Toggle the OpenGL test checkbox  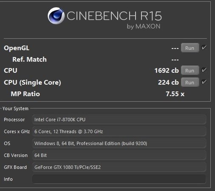[x=204, y=48]
